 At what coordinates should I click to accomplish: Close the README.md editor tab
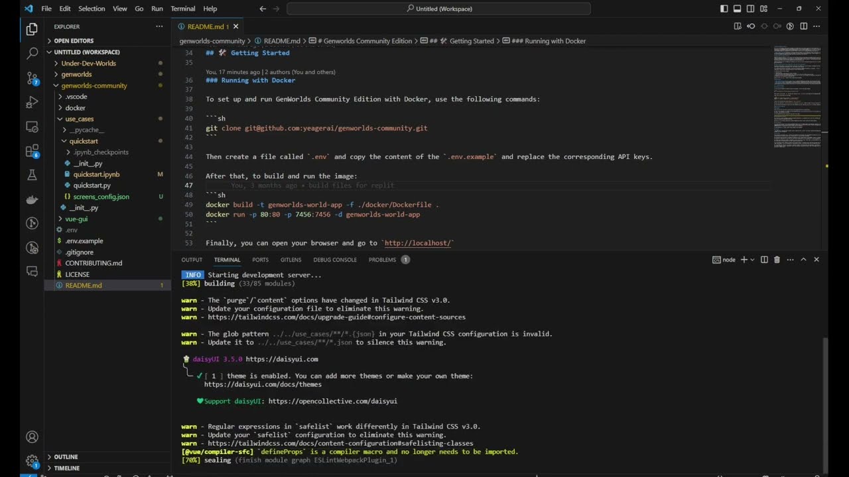(x=235, y=26)
